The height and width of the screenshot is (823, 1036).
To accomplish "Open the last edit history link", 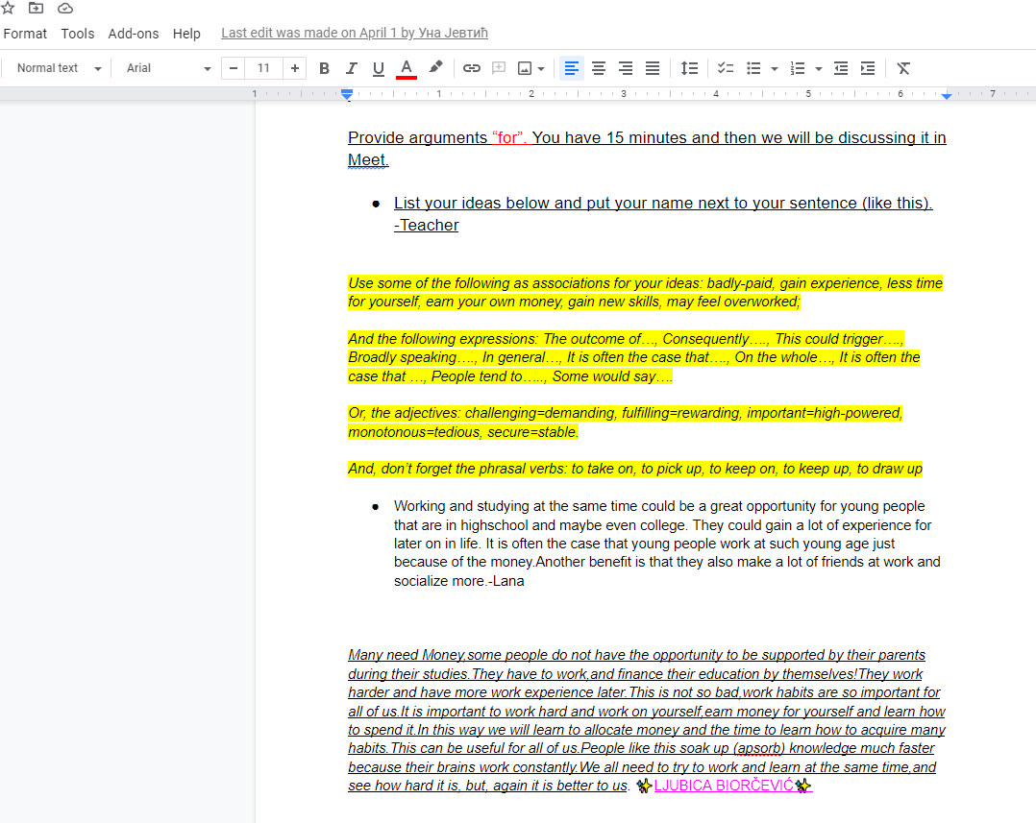I will [x=355, y=34].
